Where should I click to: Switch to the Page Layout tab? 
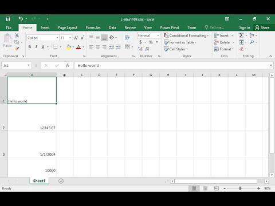[x=68, y=27]
